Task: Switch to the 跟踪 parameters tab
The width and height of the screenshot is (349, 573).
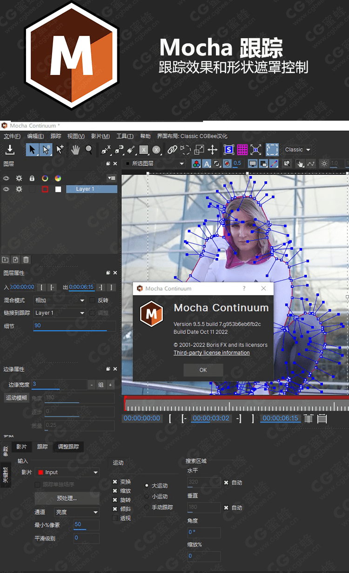Action: (x=42, y=446)
